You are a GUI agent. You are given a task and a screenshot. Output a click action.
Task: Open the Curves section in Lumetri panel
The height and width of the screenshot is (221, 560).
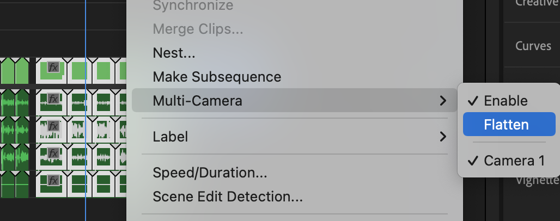(533, 46)
